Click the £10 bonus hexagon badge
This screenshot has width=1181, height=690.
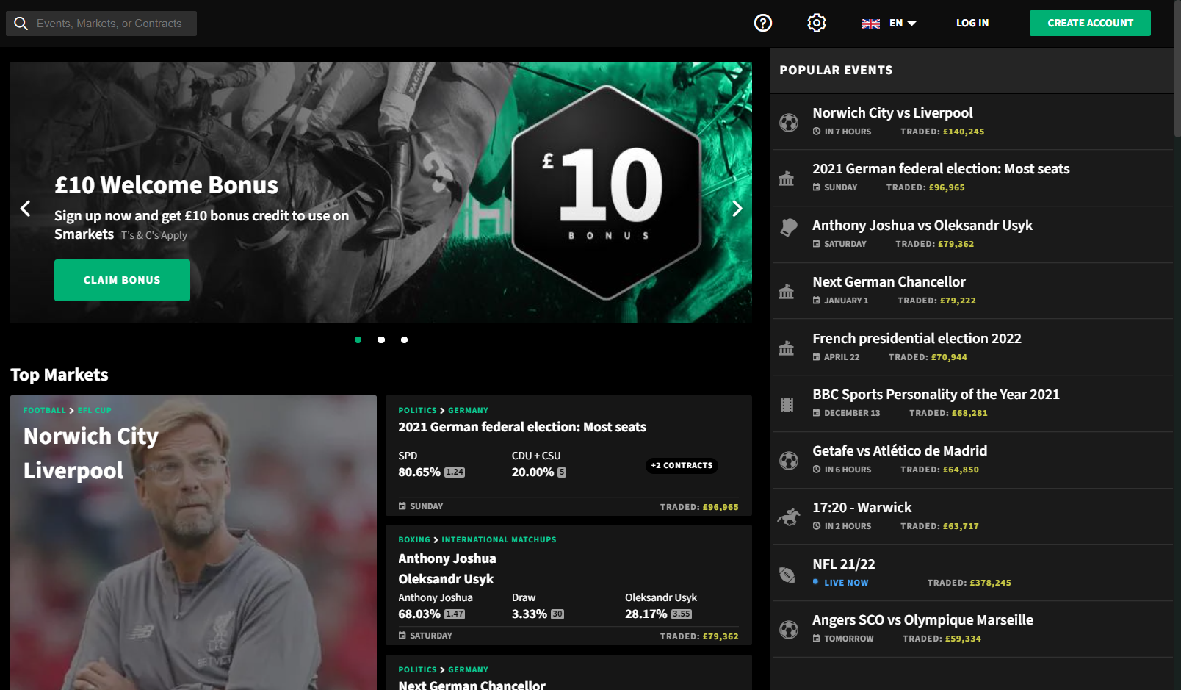(607, 193)
